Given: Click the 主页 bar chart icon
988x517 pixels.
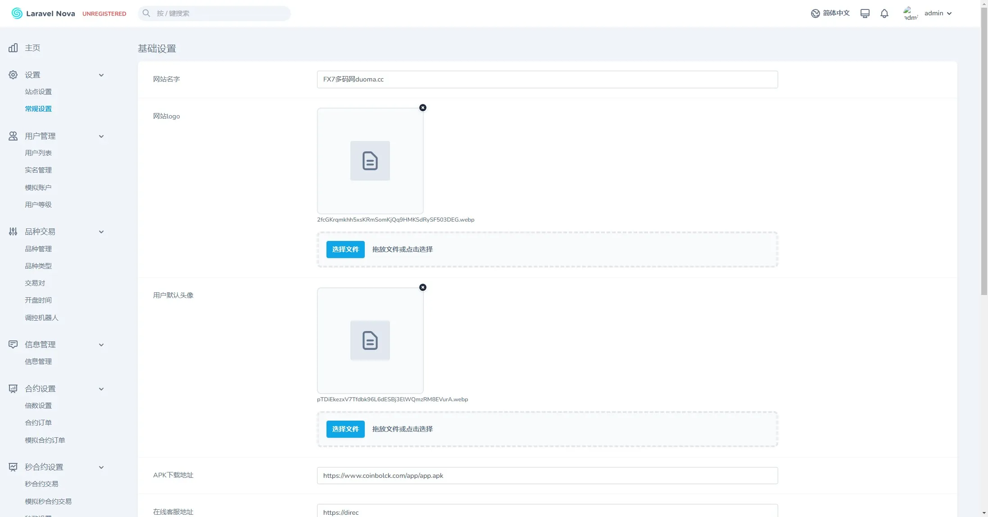Looking at the screenshot, I should coord(13,48).
